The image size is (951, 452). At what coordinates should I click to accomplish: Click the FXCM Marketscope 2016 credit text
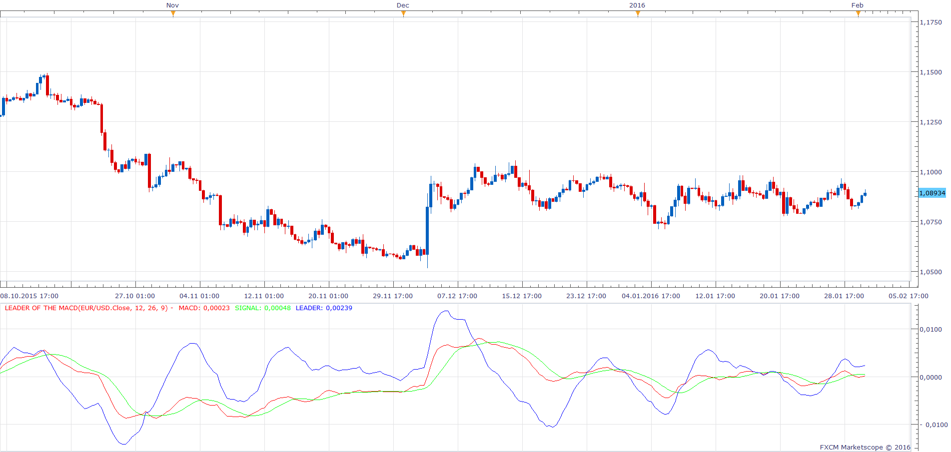pos(865,447)
